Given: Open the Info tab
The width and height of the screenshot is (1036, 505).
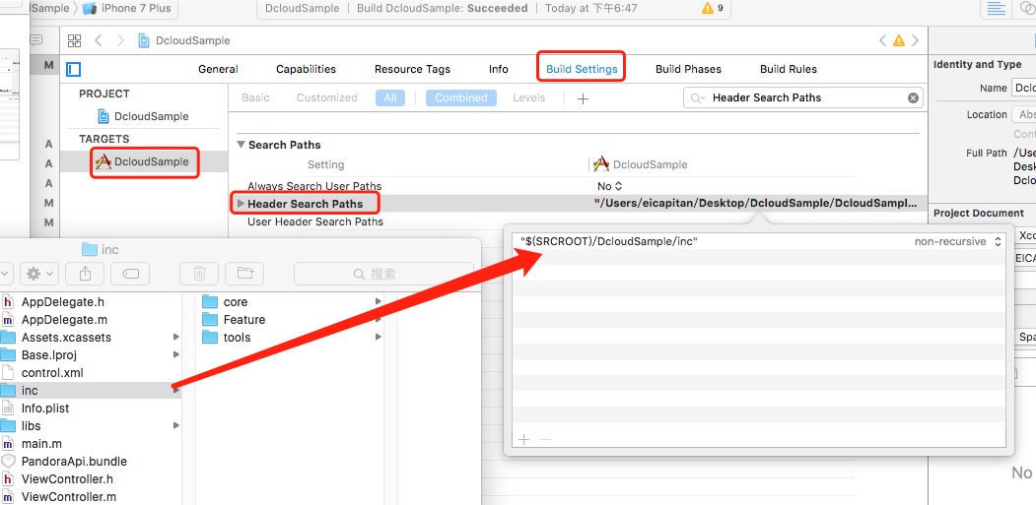Looking at the screenshot, I should coord(499,69).
